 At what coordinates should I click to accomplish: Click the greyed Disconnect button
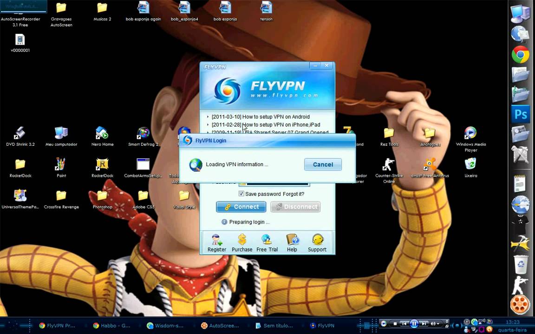click(295, 207)
